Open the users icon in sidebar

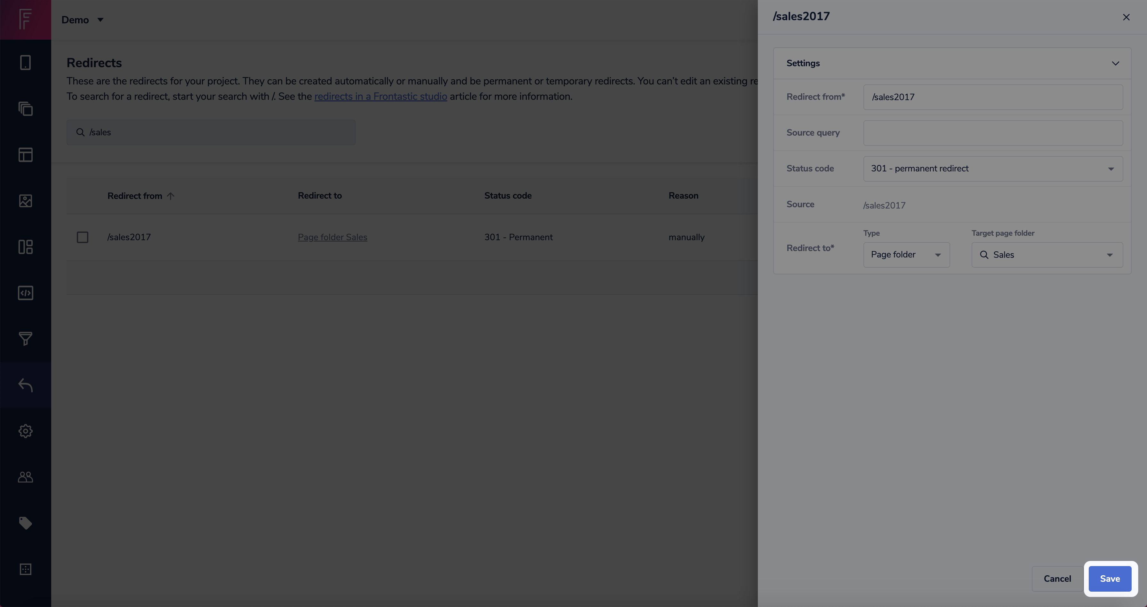(x=25, y=477)
